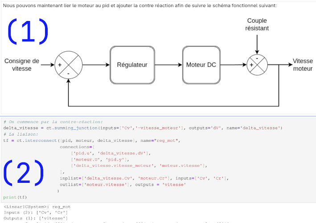Click the "Couple résistant" label

(x=257, y=25)
